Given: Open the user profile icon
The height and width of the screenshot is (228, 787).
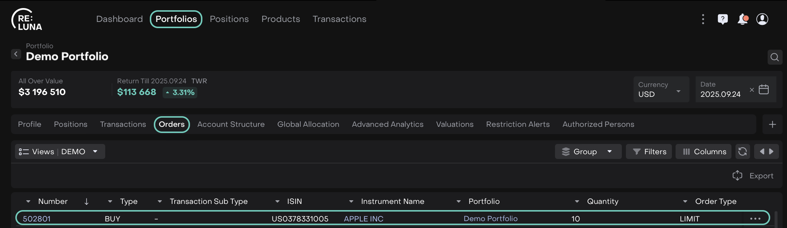Looking at the screenshot, I should point(762,19).
